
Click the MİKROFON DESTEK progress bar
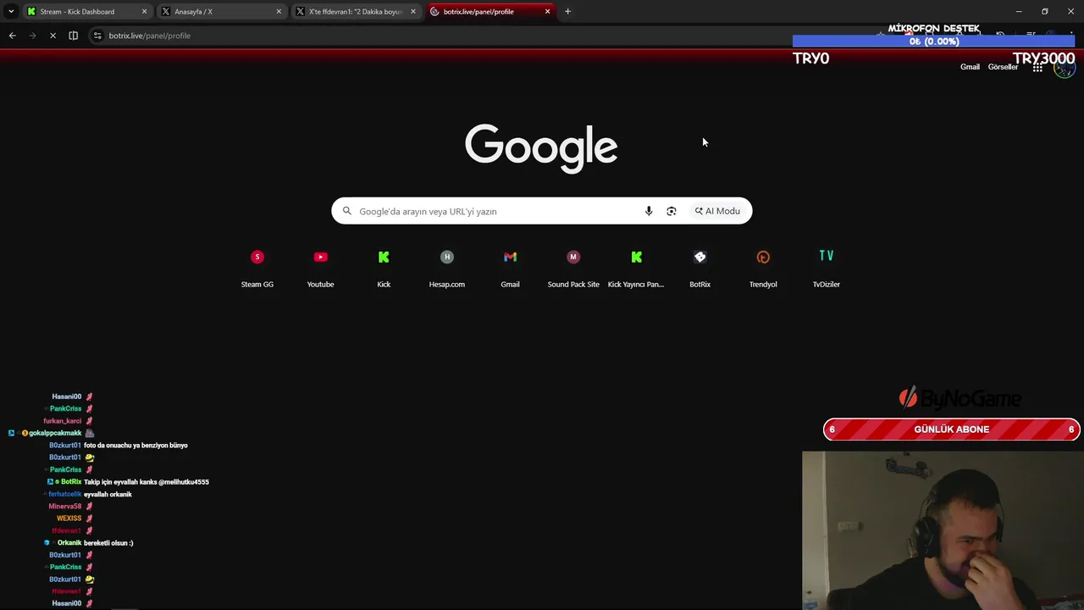tap(934, 41)
